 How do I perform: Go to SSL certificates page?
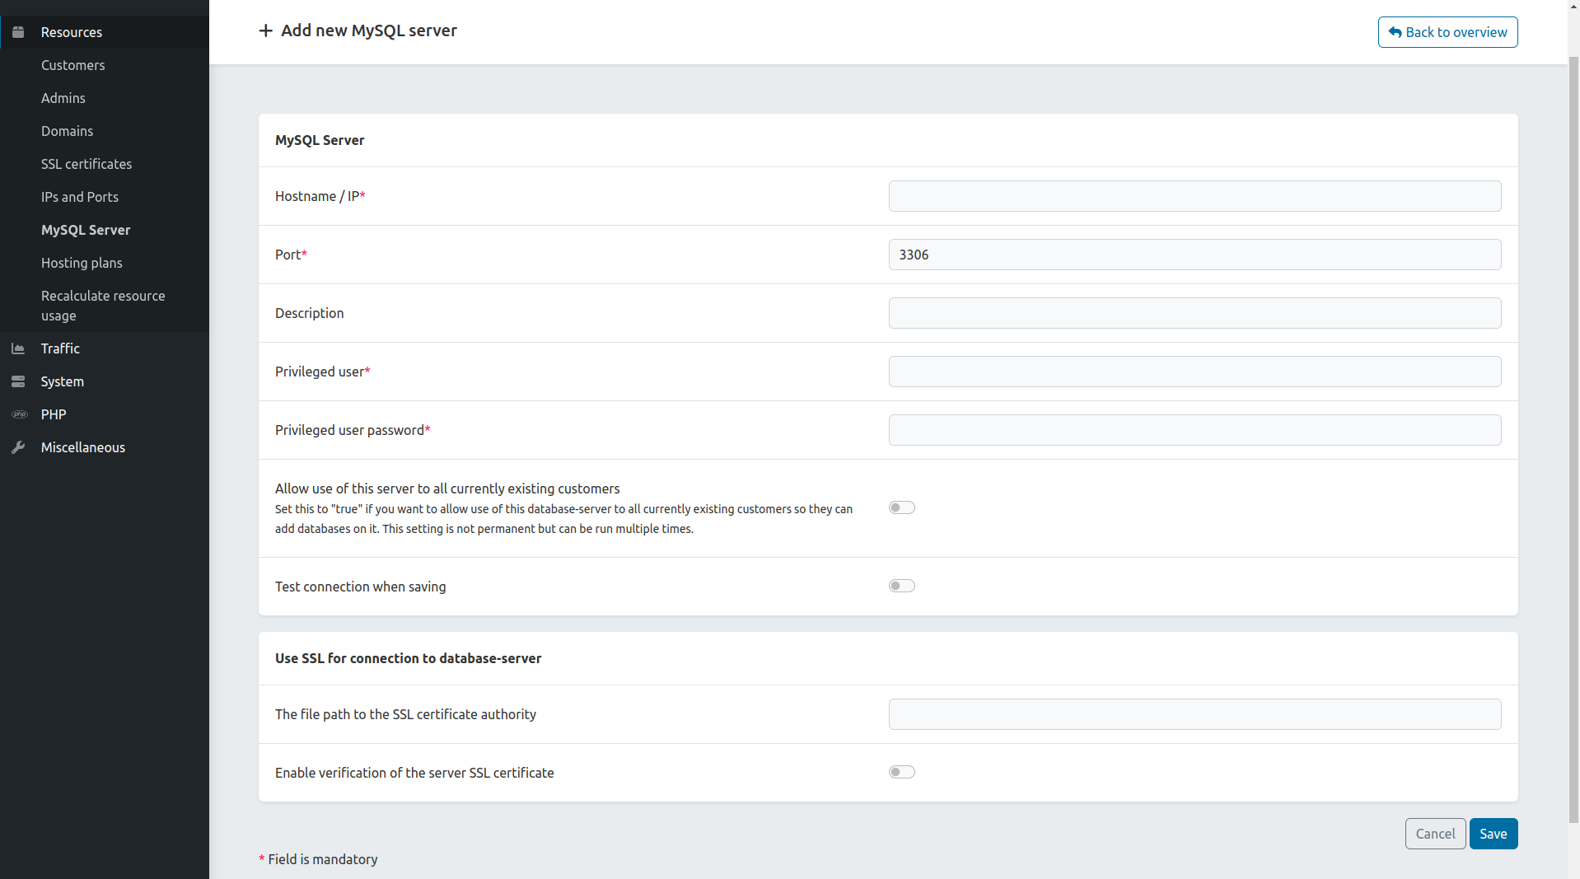[x=86, y=164]
